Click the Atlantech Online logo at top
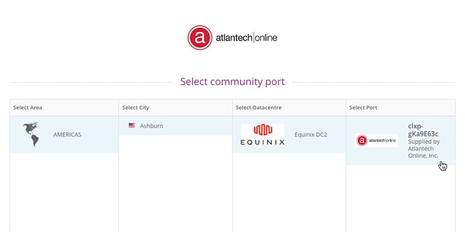The width and height of the screenshot is (465, 232). pos(233,38)
